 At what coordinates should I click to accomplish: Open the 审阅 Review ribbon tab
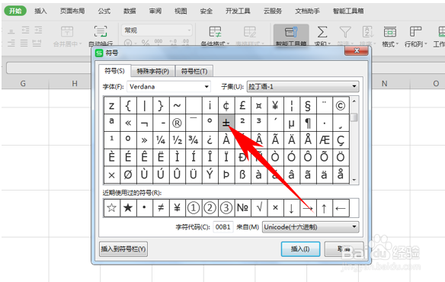click(155, 11)
